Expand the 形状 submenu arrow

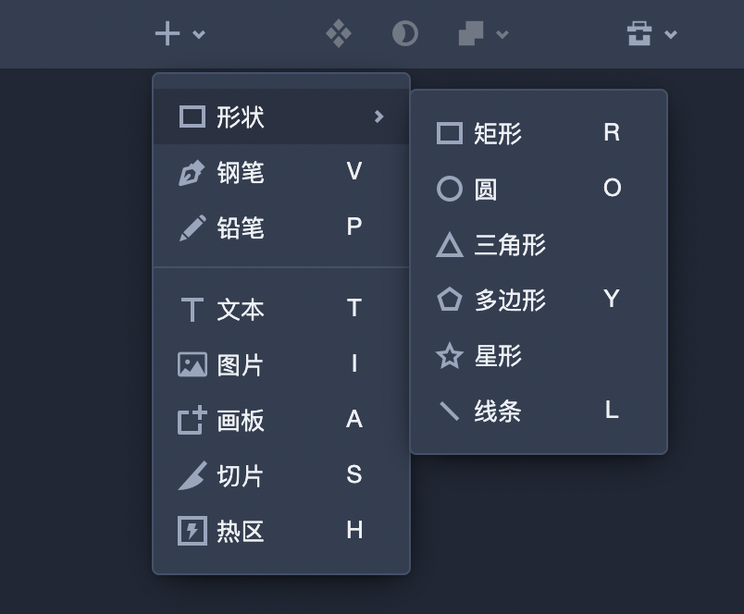(x=378, y=117)
